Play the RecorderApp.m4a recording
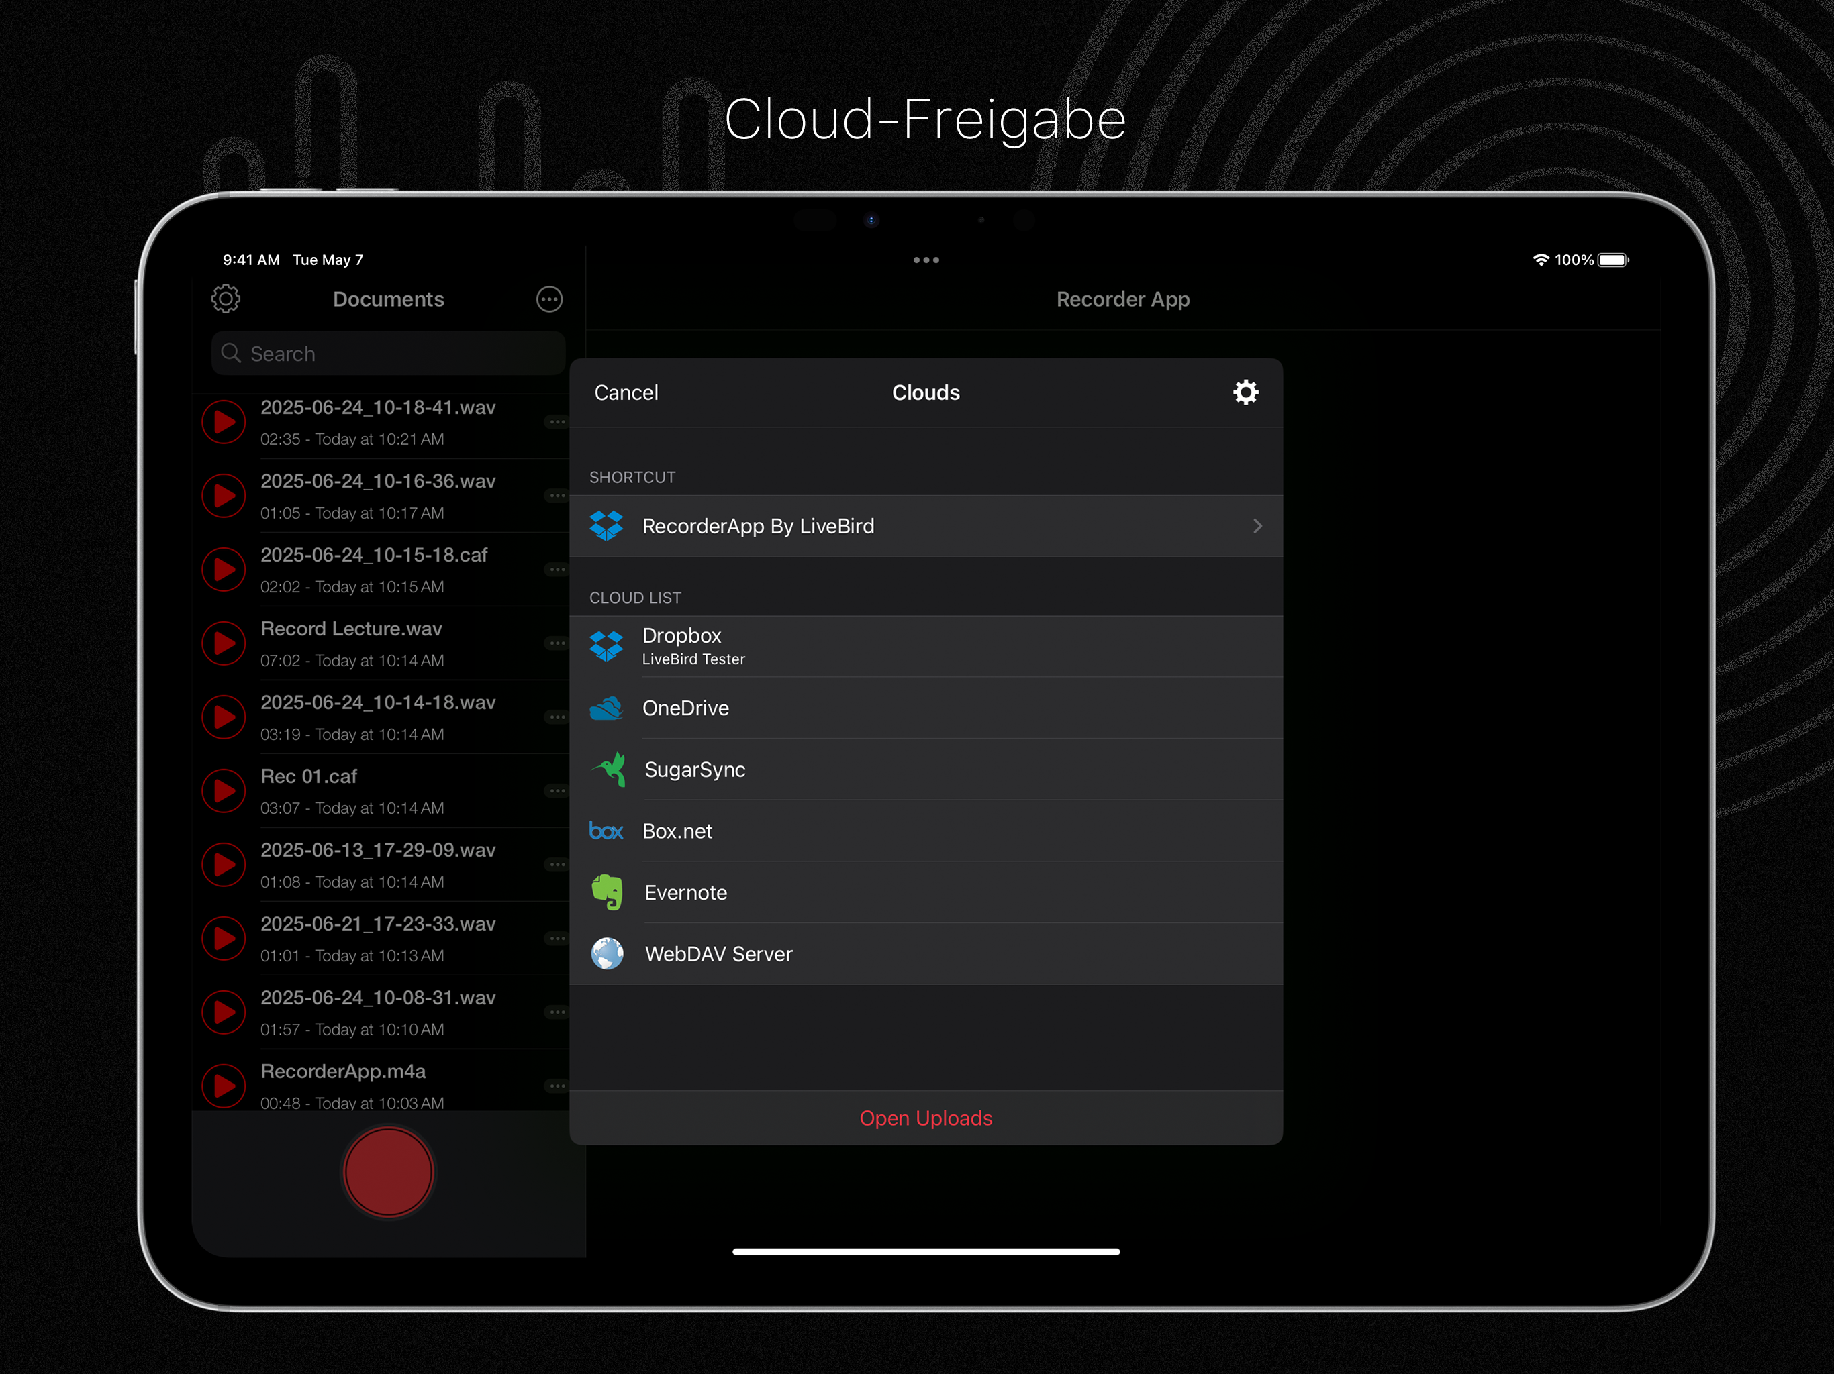 tap(224, 1086)
